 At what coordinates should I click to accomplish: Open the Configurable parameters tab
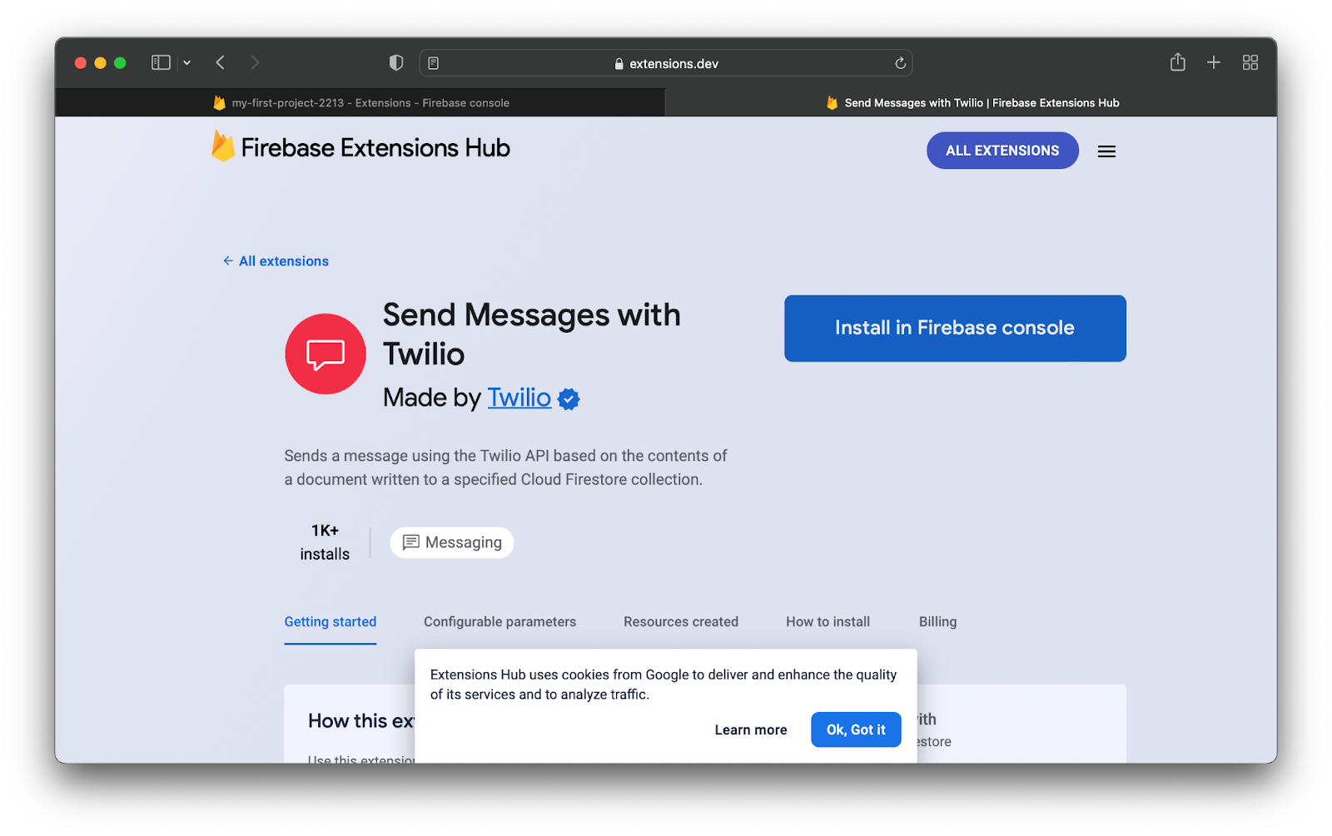(499, 622)
